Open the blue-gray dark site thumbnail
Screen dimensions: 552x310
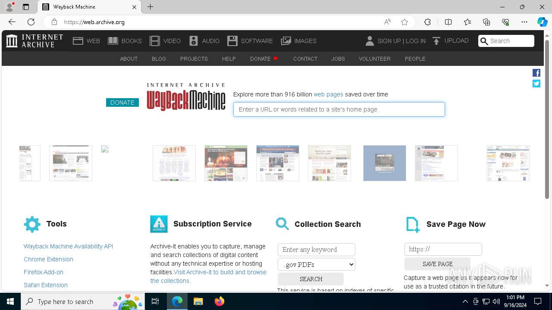tap(385, 163)
